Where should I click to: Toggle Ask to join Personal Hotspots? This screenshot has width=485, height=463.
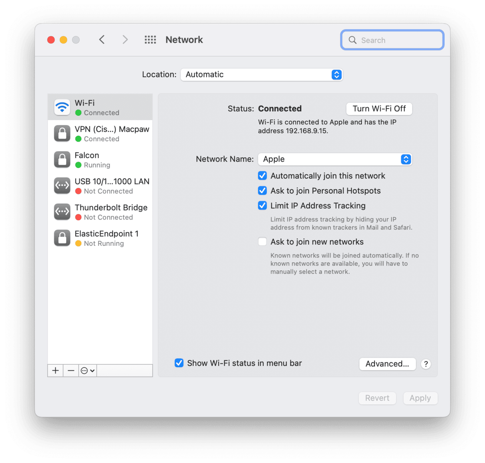coord(262,190)
